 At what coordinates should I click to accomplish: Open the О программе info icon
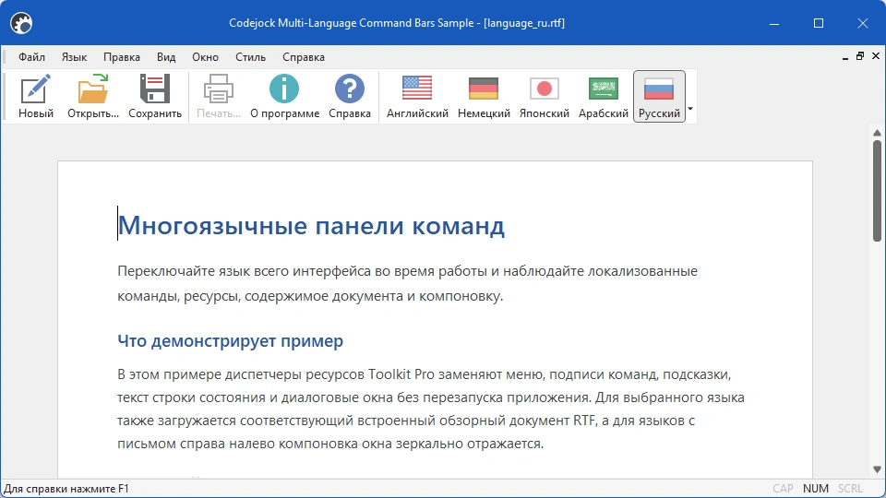tap(284, 89)
